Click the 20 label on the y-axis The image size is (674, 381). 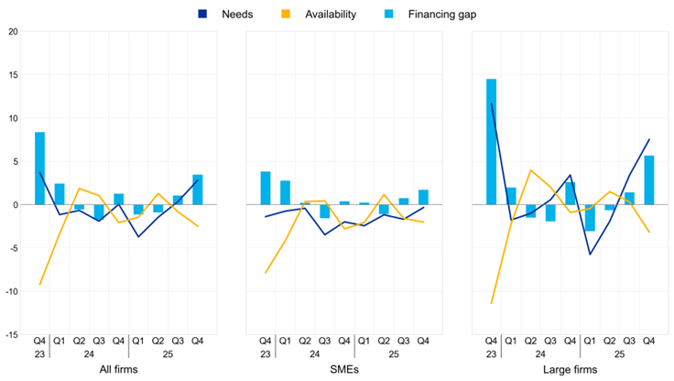click(x=14, y=32)
